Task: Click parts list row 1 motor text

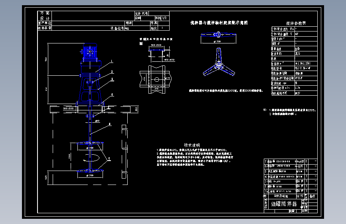Action: (279, 191)
